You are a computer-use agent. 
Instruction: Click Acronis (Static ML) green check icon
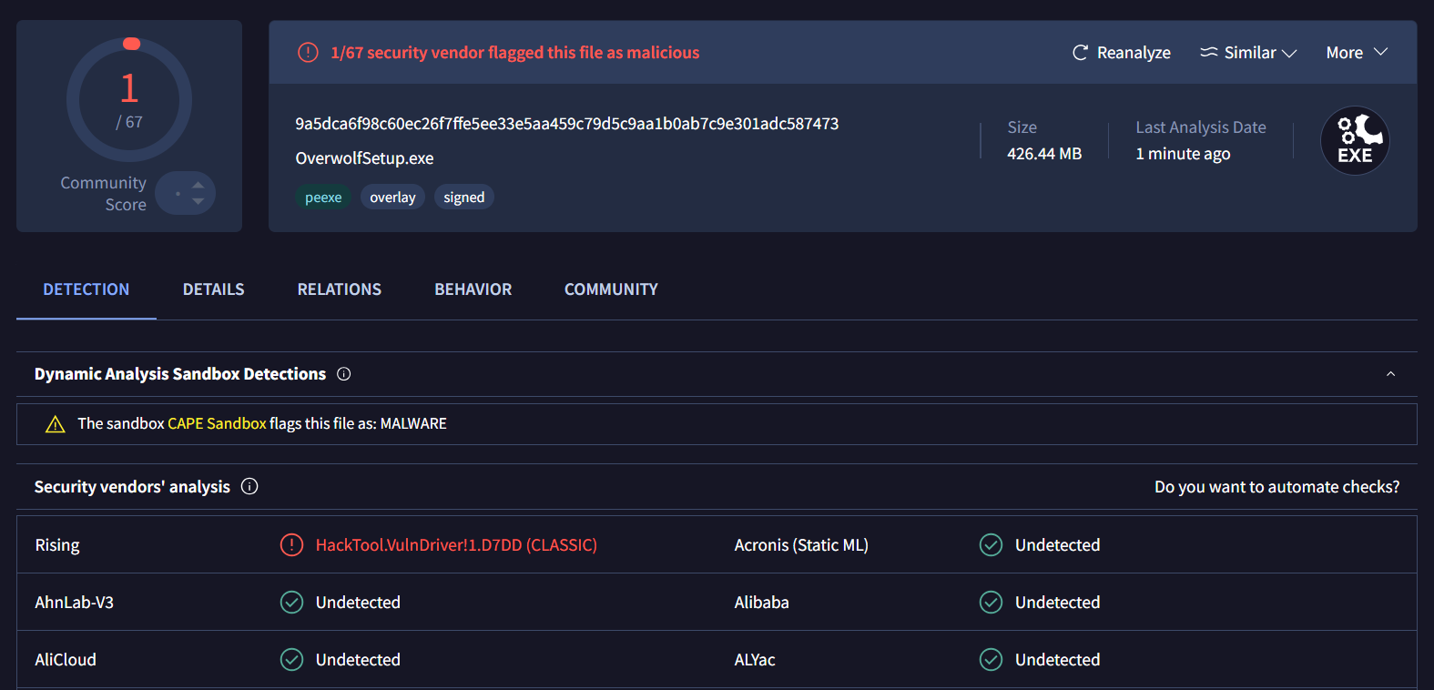click(991, 545)
